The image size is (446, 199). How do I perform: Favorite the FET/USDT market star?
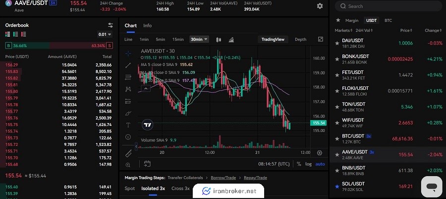[x=337, y=75]
